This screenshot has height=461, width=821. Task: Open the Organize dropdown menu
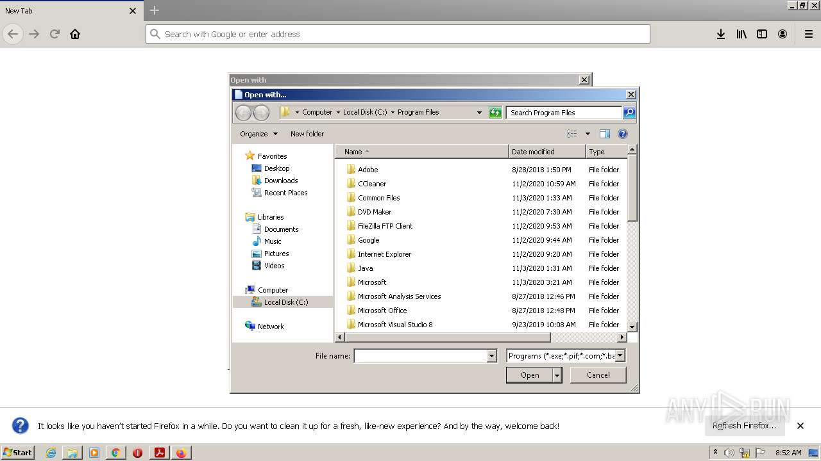pos(258,134)
